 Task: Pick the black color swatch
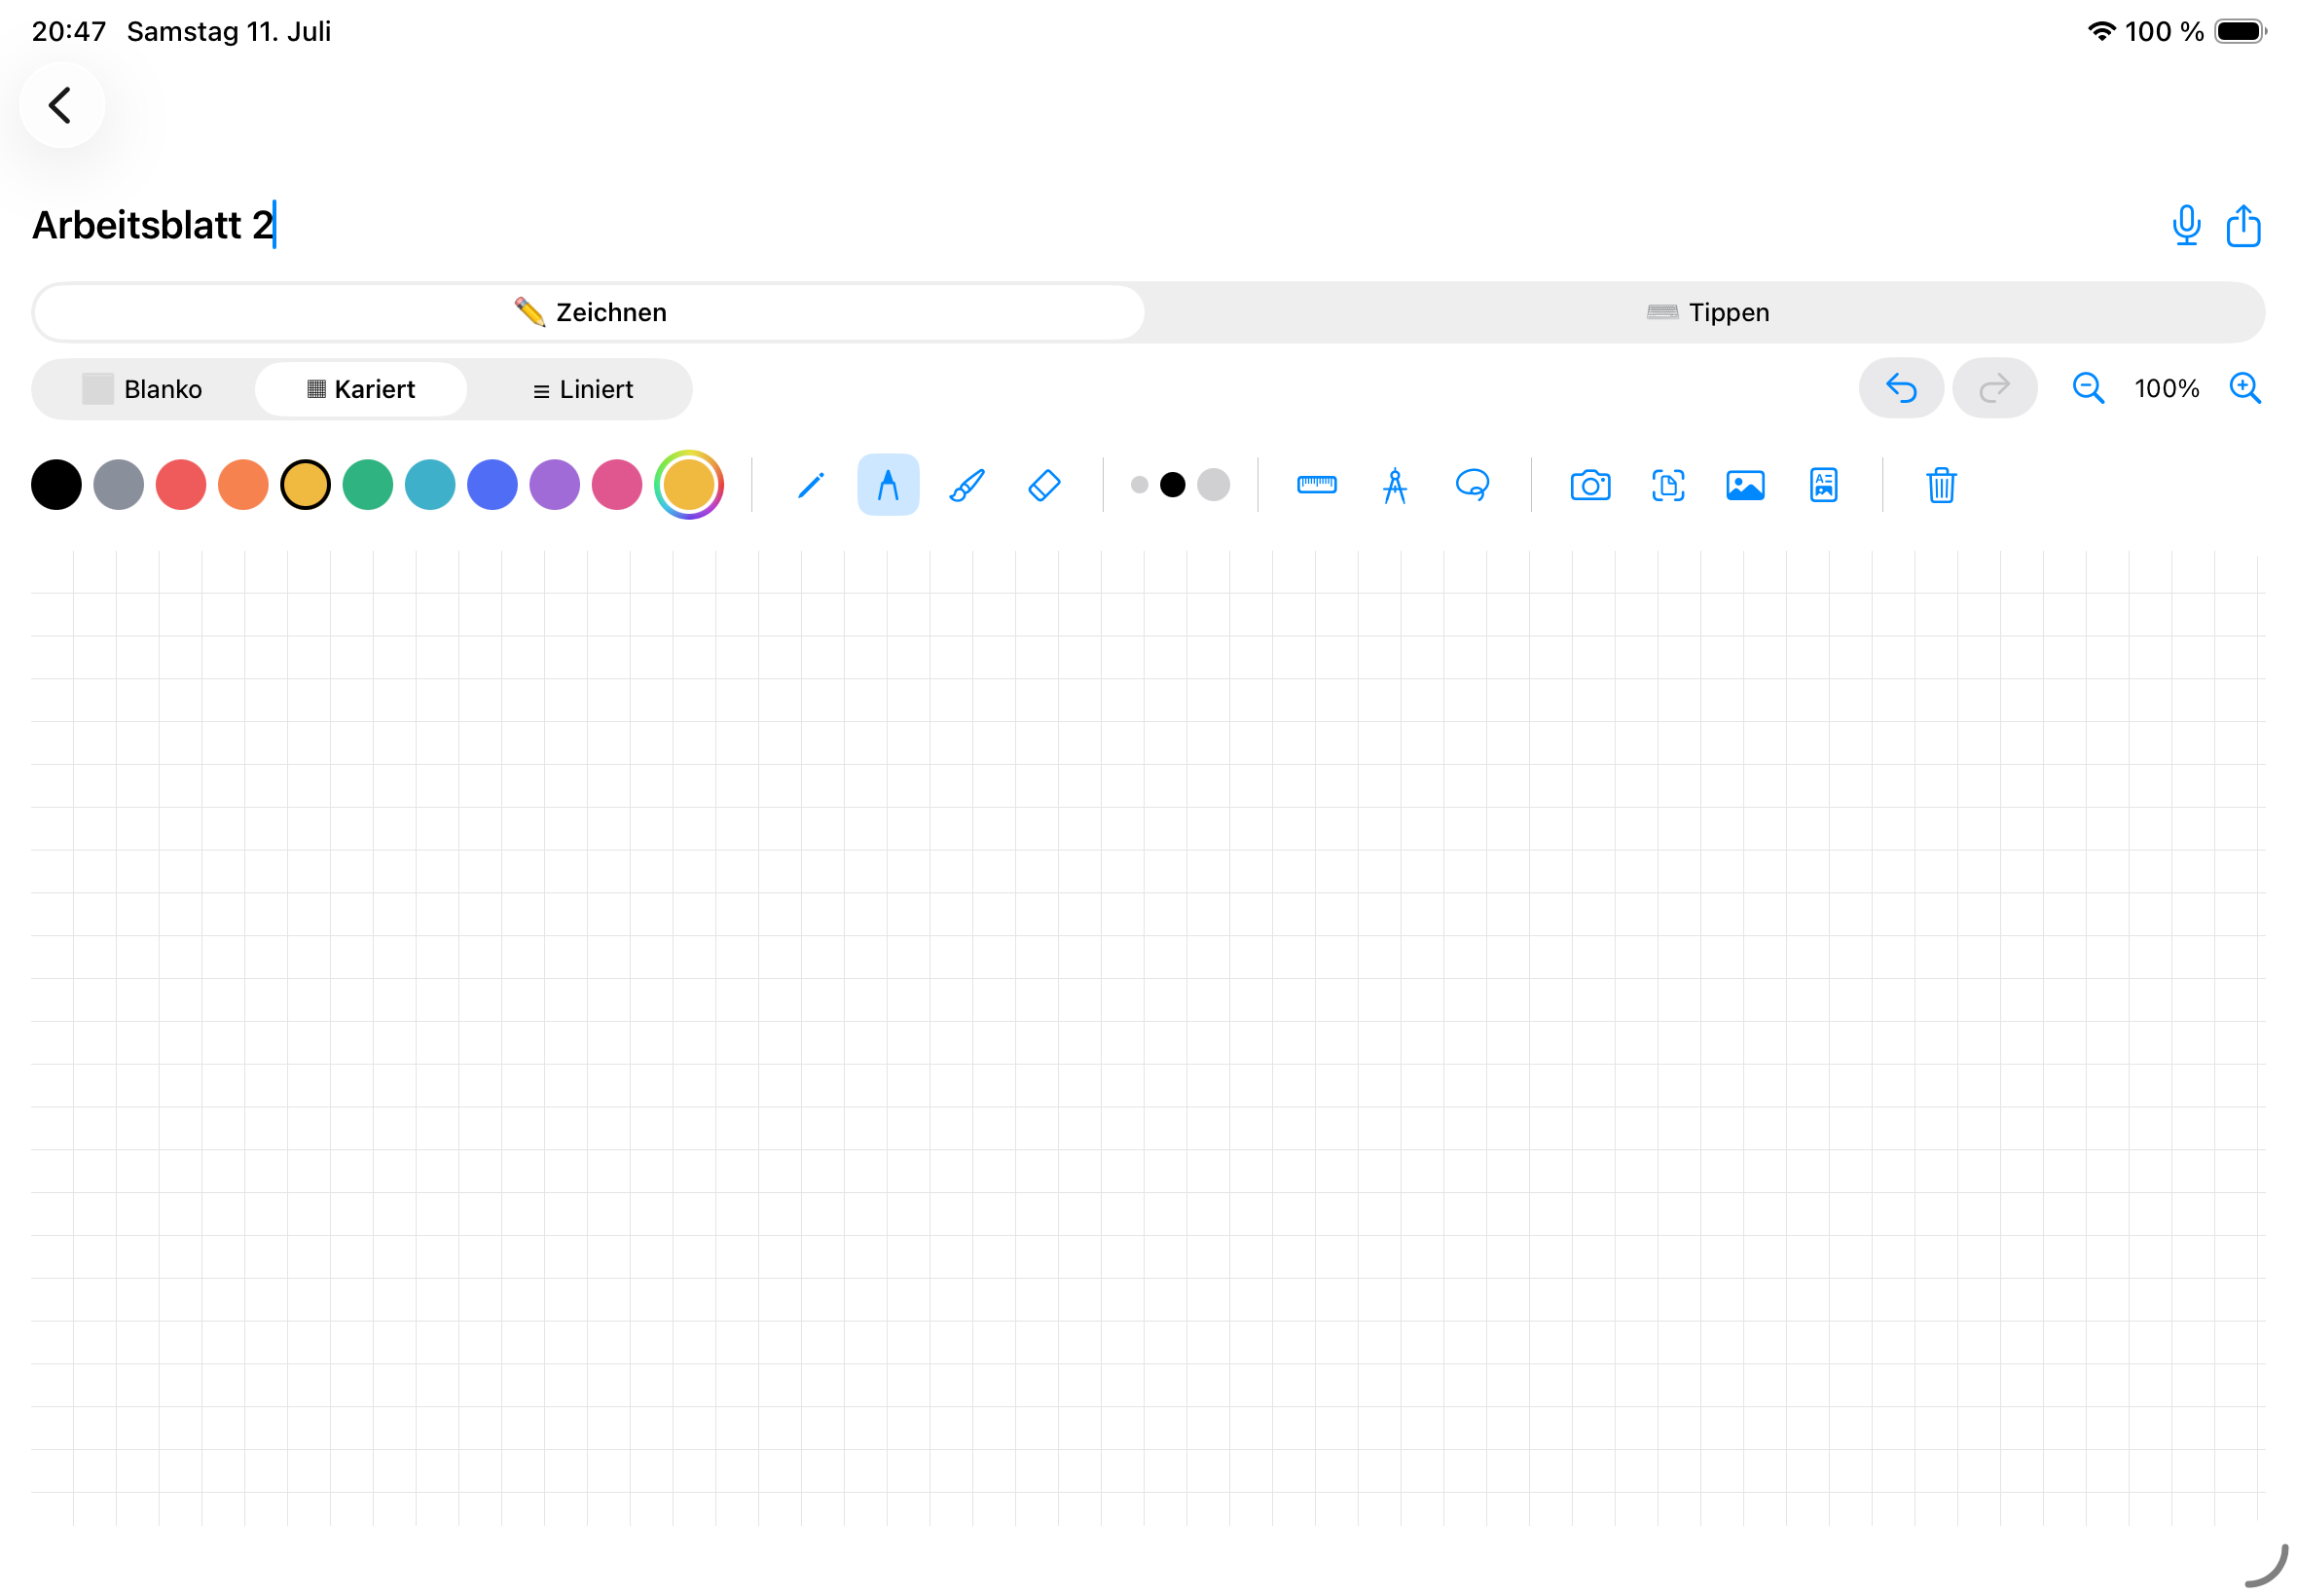(56, 485)
